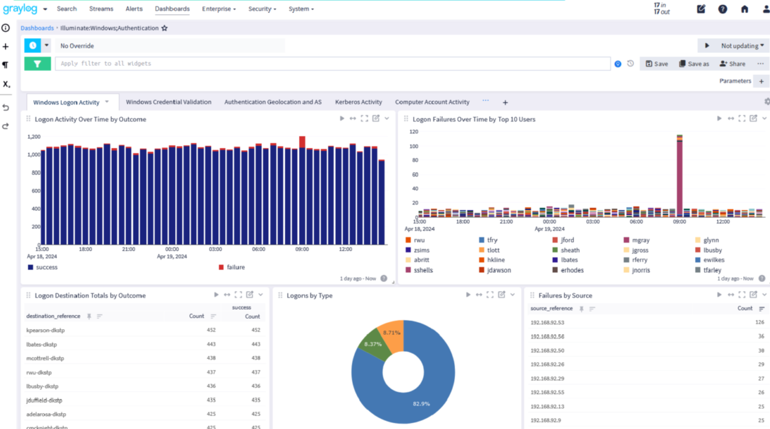770x429 pixels.
Task: Add a parameter with the plus button
Action: (x=761, y=81)
